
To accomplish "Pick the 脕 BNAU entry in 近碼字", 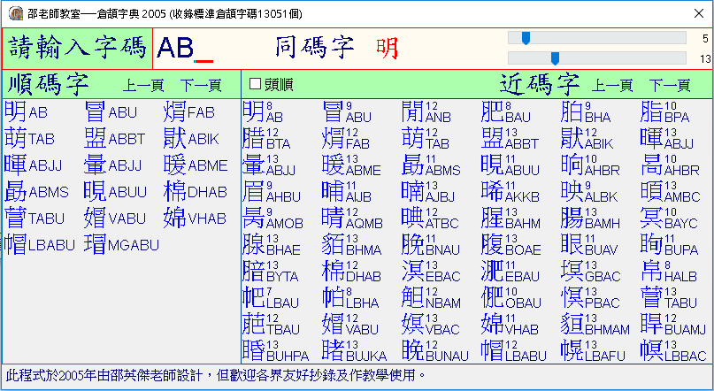I will coord(431,244).
